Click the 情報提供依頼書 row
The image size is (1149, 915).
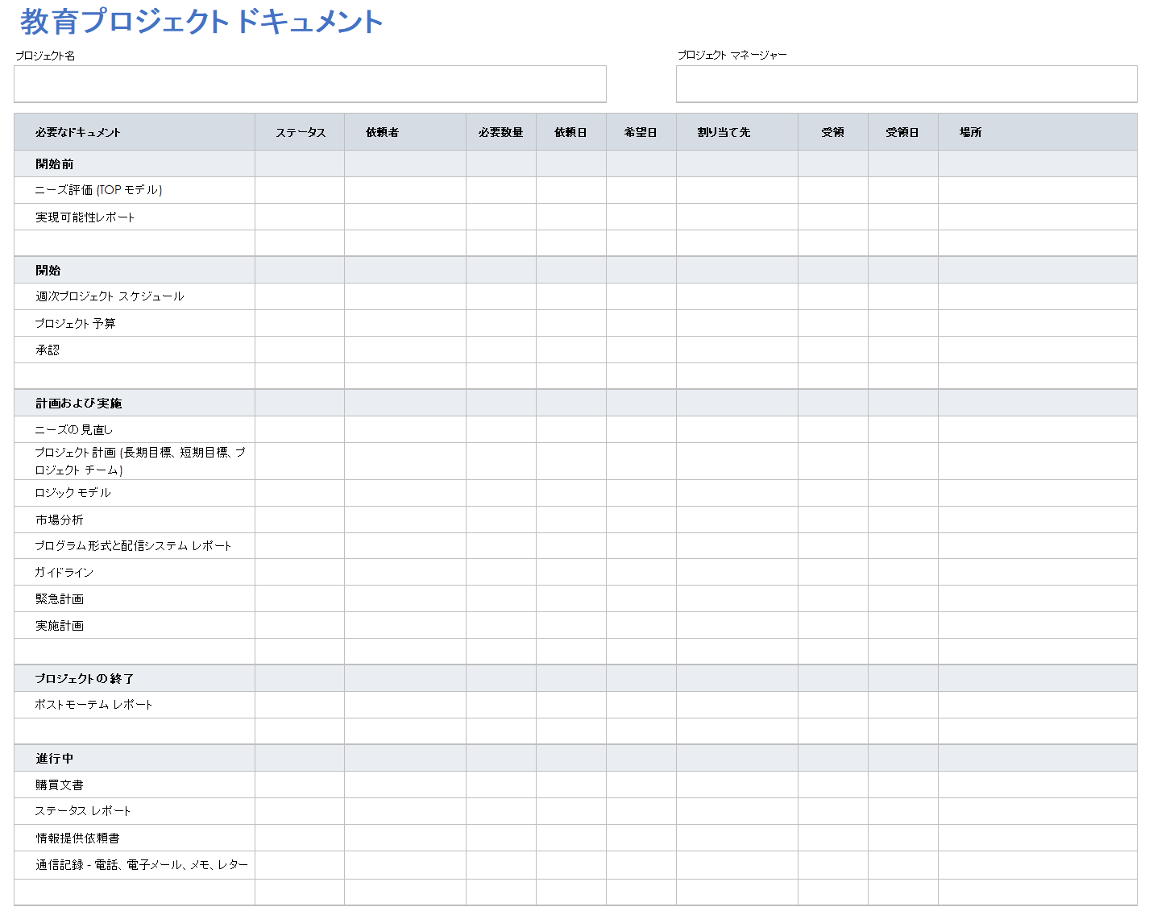(x=575, y=838)
